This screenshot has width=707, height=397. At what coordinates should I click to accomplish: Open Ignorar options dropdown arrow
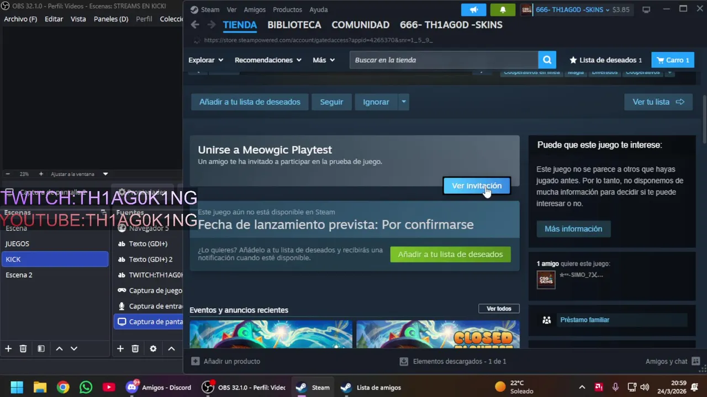click(x=403, y=102)
